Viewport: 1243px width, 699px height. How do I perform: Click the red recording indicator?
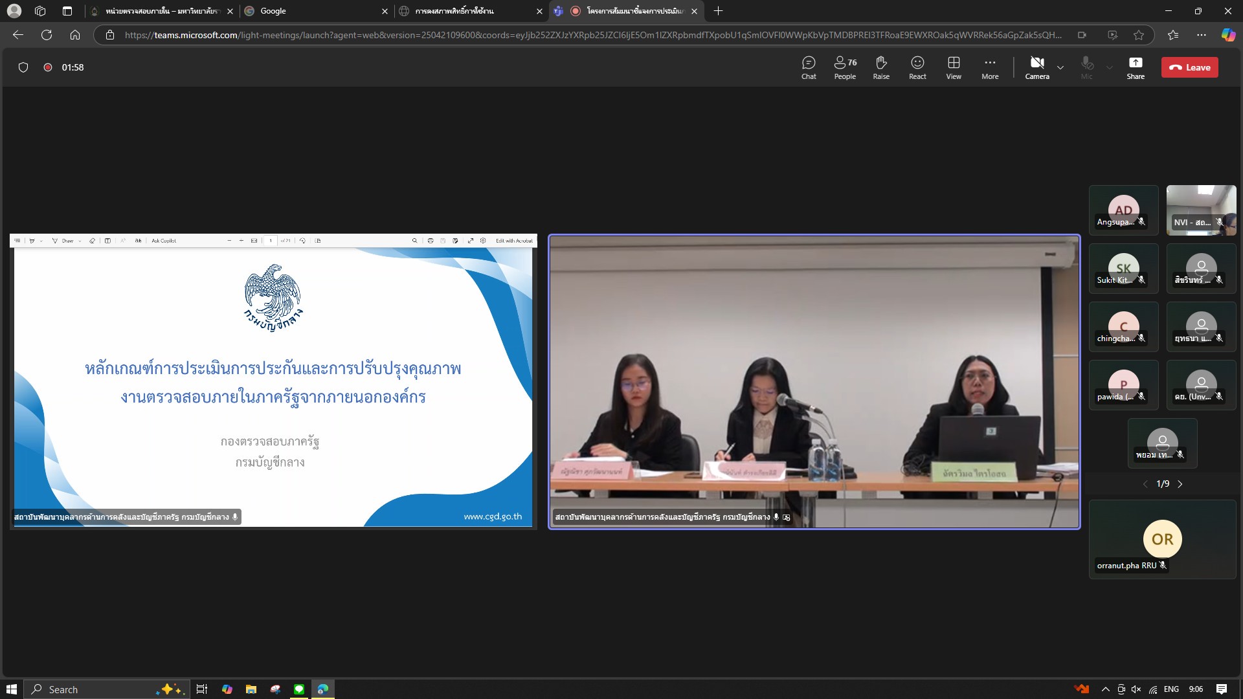pos(48,67)
